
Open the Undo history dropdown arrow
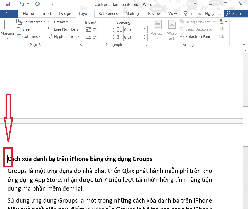(x=28, y=4)
